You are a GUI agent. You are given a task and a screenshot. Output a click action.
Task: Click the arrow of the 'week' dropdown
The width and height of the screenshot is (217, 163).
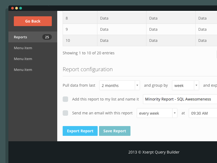(196, 85)
